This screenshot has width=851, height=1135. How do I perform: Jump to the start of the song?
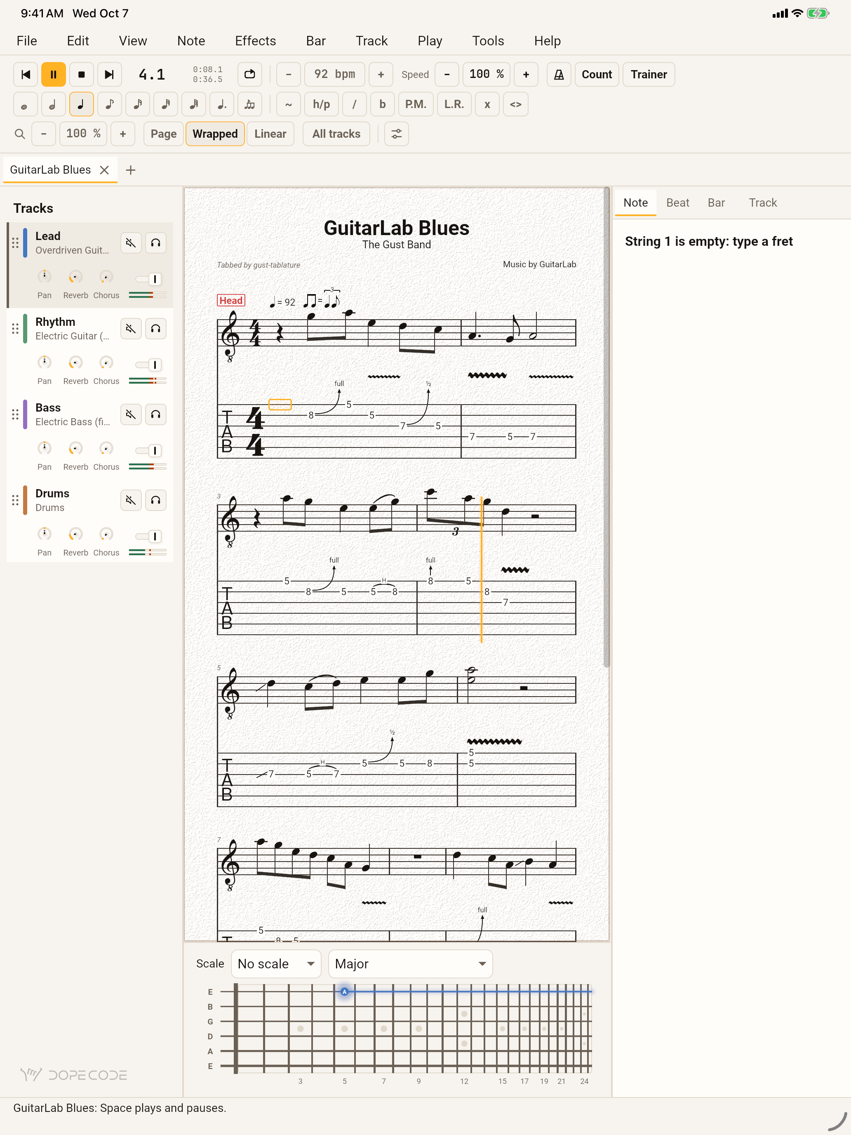[x=26, y=74]
